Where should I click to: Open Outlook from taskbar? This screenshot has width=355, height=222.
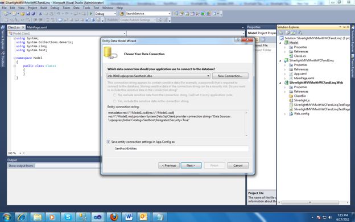pyautogui.click(x=144, y=217)
